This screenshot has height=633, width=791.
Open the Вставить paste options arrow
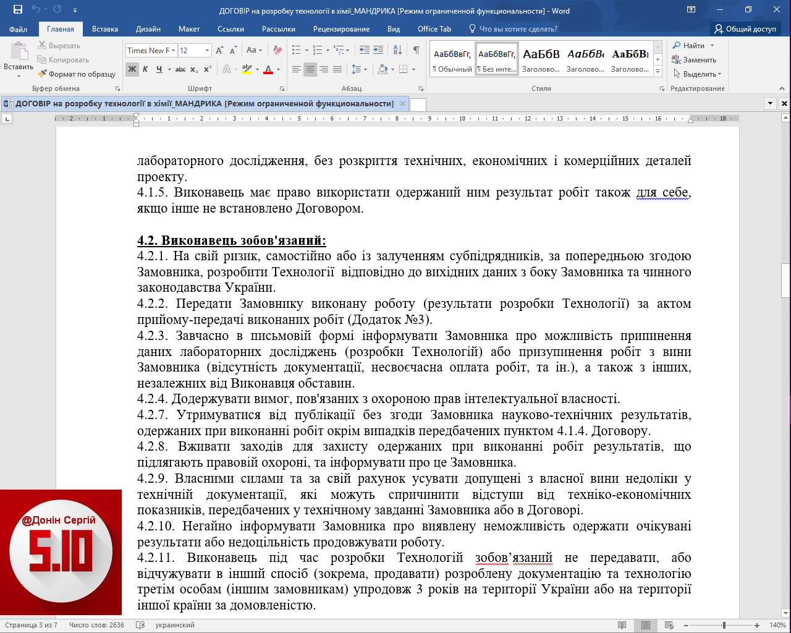tap(19, 76)
